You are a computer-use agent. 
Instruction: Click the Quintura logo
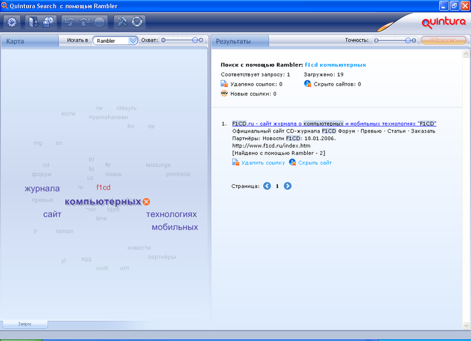tap(444, 22)
